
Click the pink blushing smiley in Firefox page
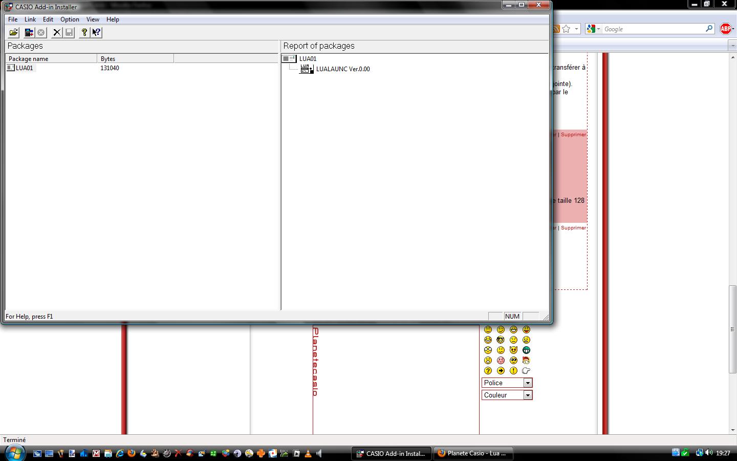point(501,361)
